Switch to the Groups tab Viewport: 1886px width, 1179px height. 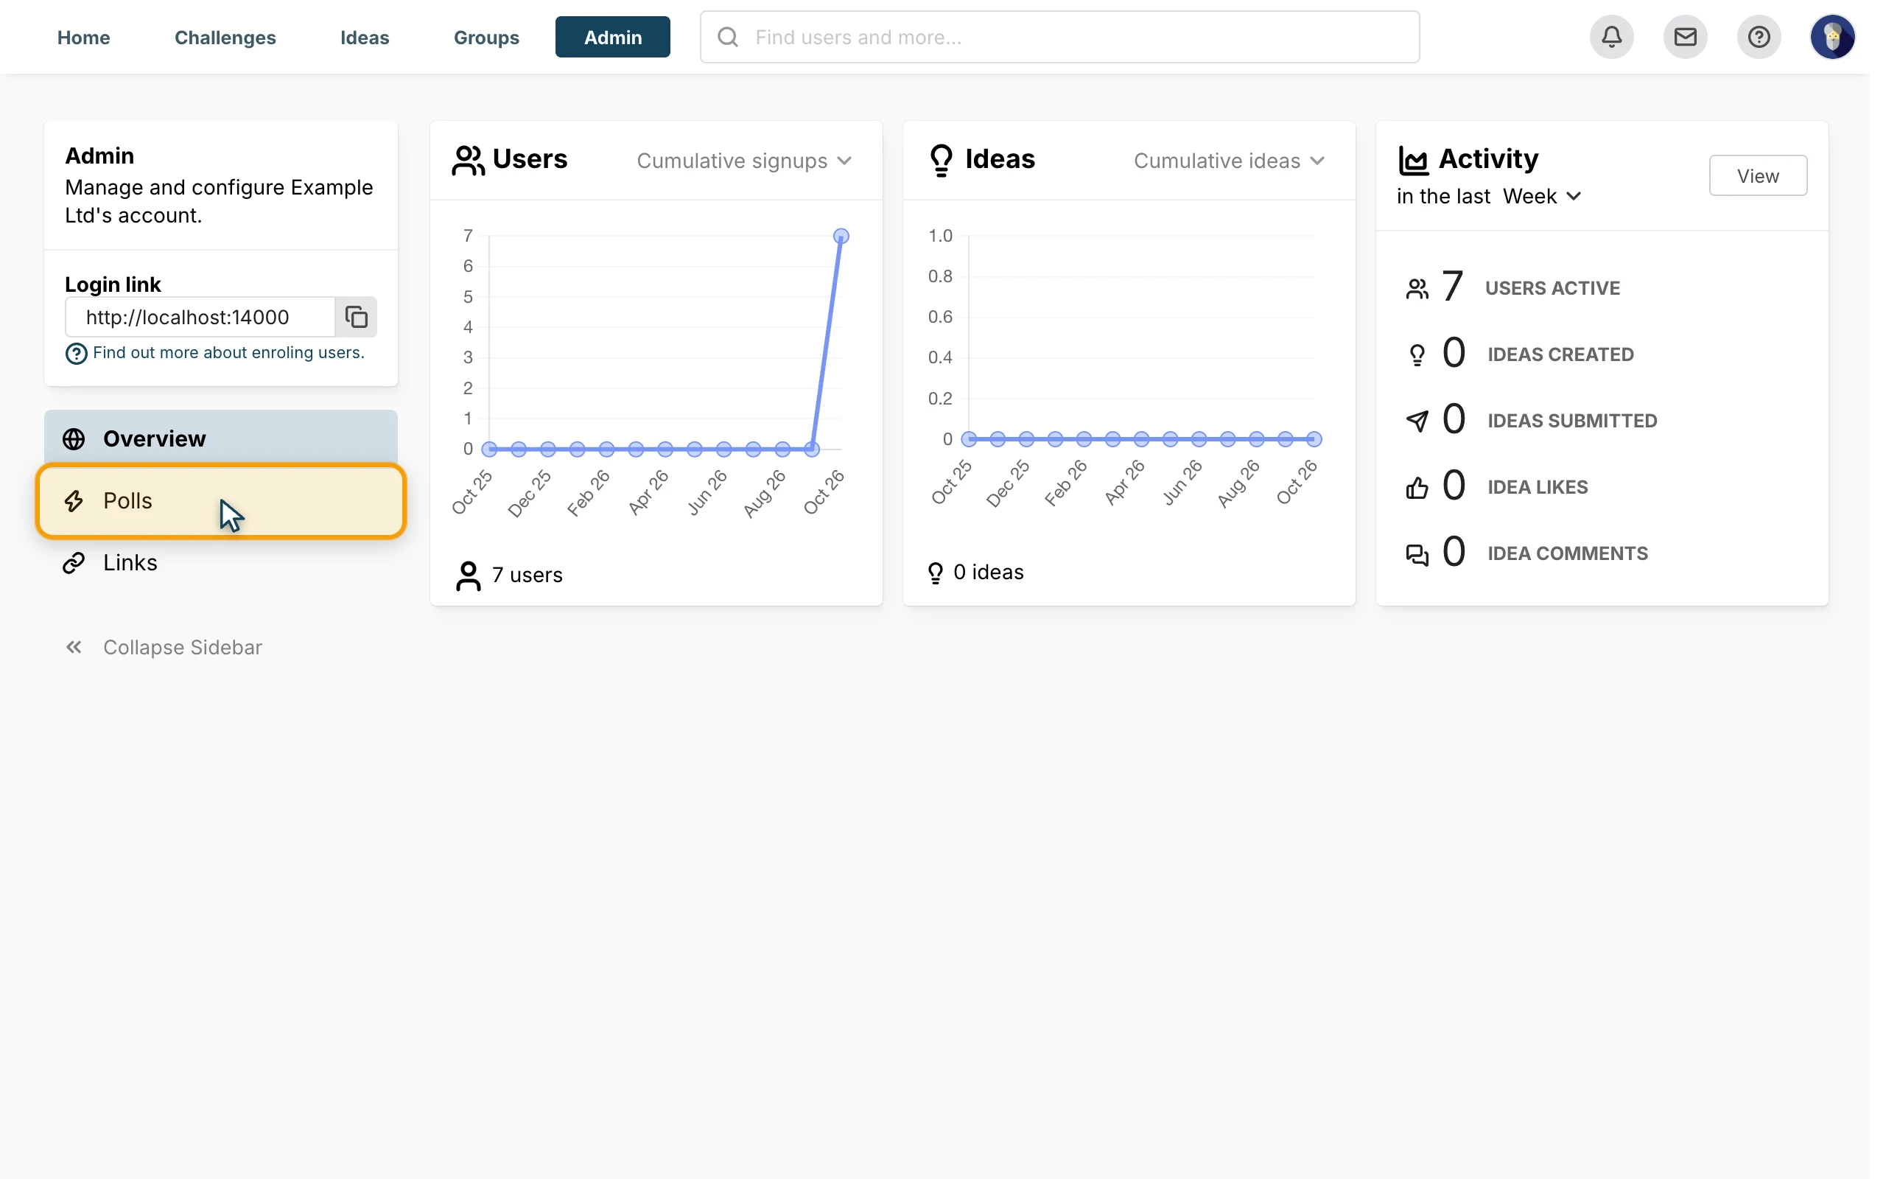pyautogui.click(x=485, y=37)
